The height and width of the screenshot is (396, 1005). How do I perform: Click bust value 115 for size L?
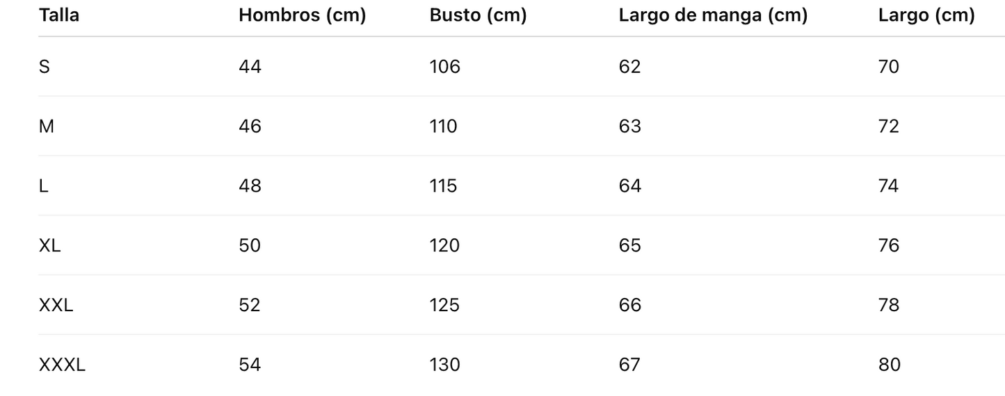pos(444,186)
